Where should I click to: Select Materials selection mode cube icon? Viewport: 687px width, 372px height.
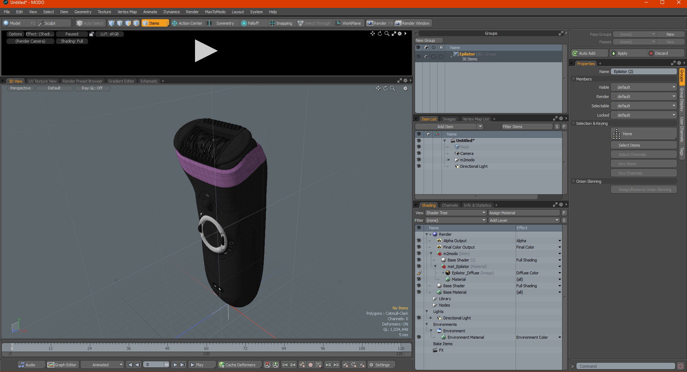(x=136, y=23)
